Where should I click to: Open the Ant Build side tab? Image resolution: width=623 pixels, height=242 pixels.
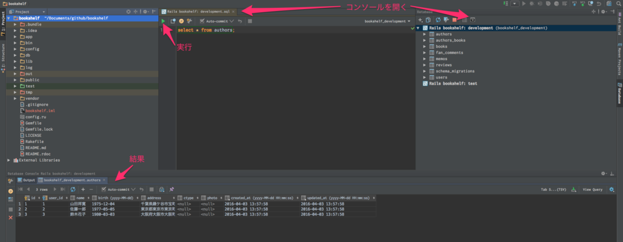[x=620, y=24]
